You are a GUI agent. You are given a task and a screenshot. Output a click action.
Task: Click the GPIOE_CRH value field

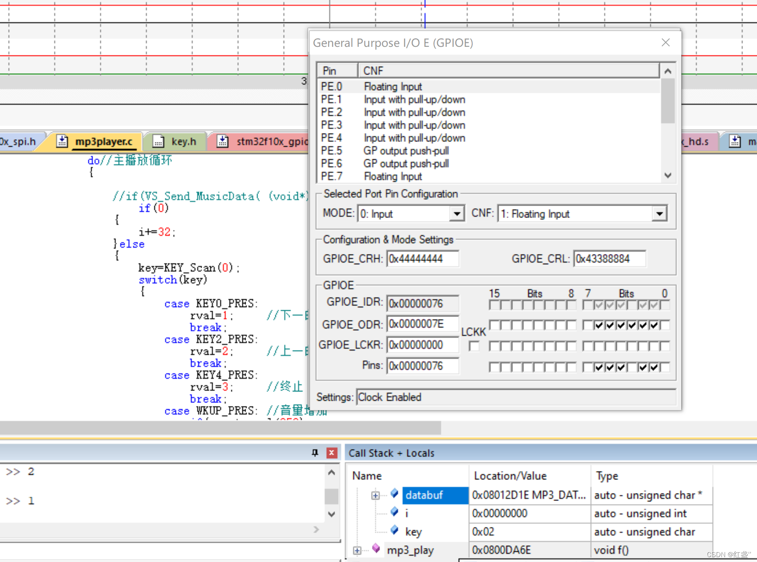pyautogui.click(x=423, y=259)
